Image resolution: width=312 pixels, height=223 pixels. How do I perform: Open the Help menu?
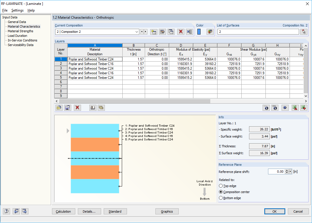point(31,10)
